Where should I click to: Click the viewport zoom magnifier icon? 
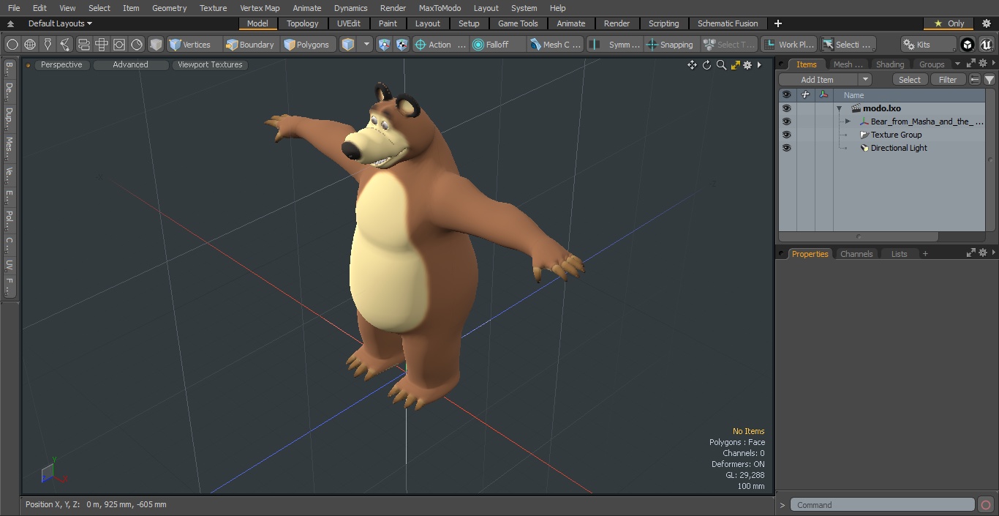721,65
